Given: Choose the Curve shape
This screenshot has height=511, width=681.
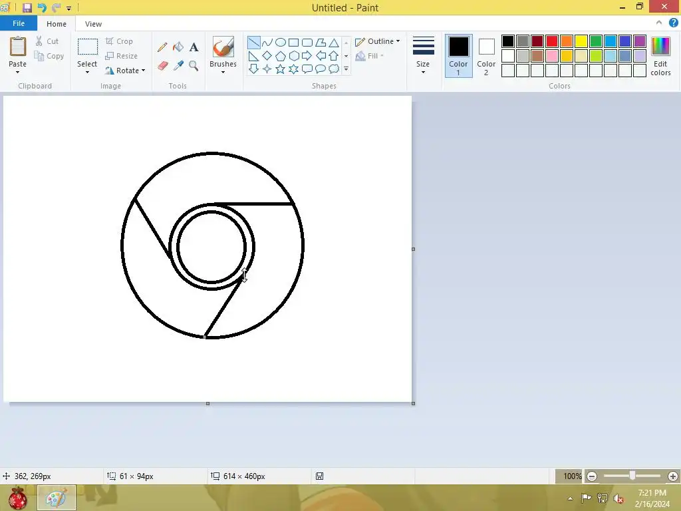Looking at the screenshot, I should (x=267, y=43).
